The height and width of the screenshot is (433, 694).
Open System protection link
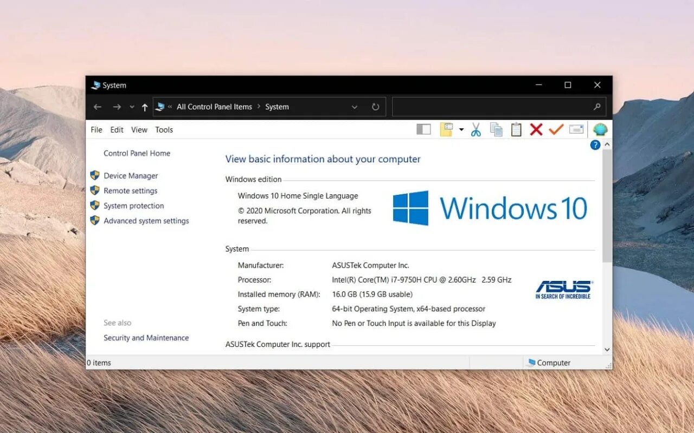(133, 206)
